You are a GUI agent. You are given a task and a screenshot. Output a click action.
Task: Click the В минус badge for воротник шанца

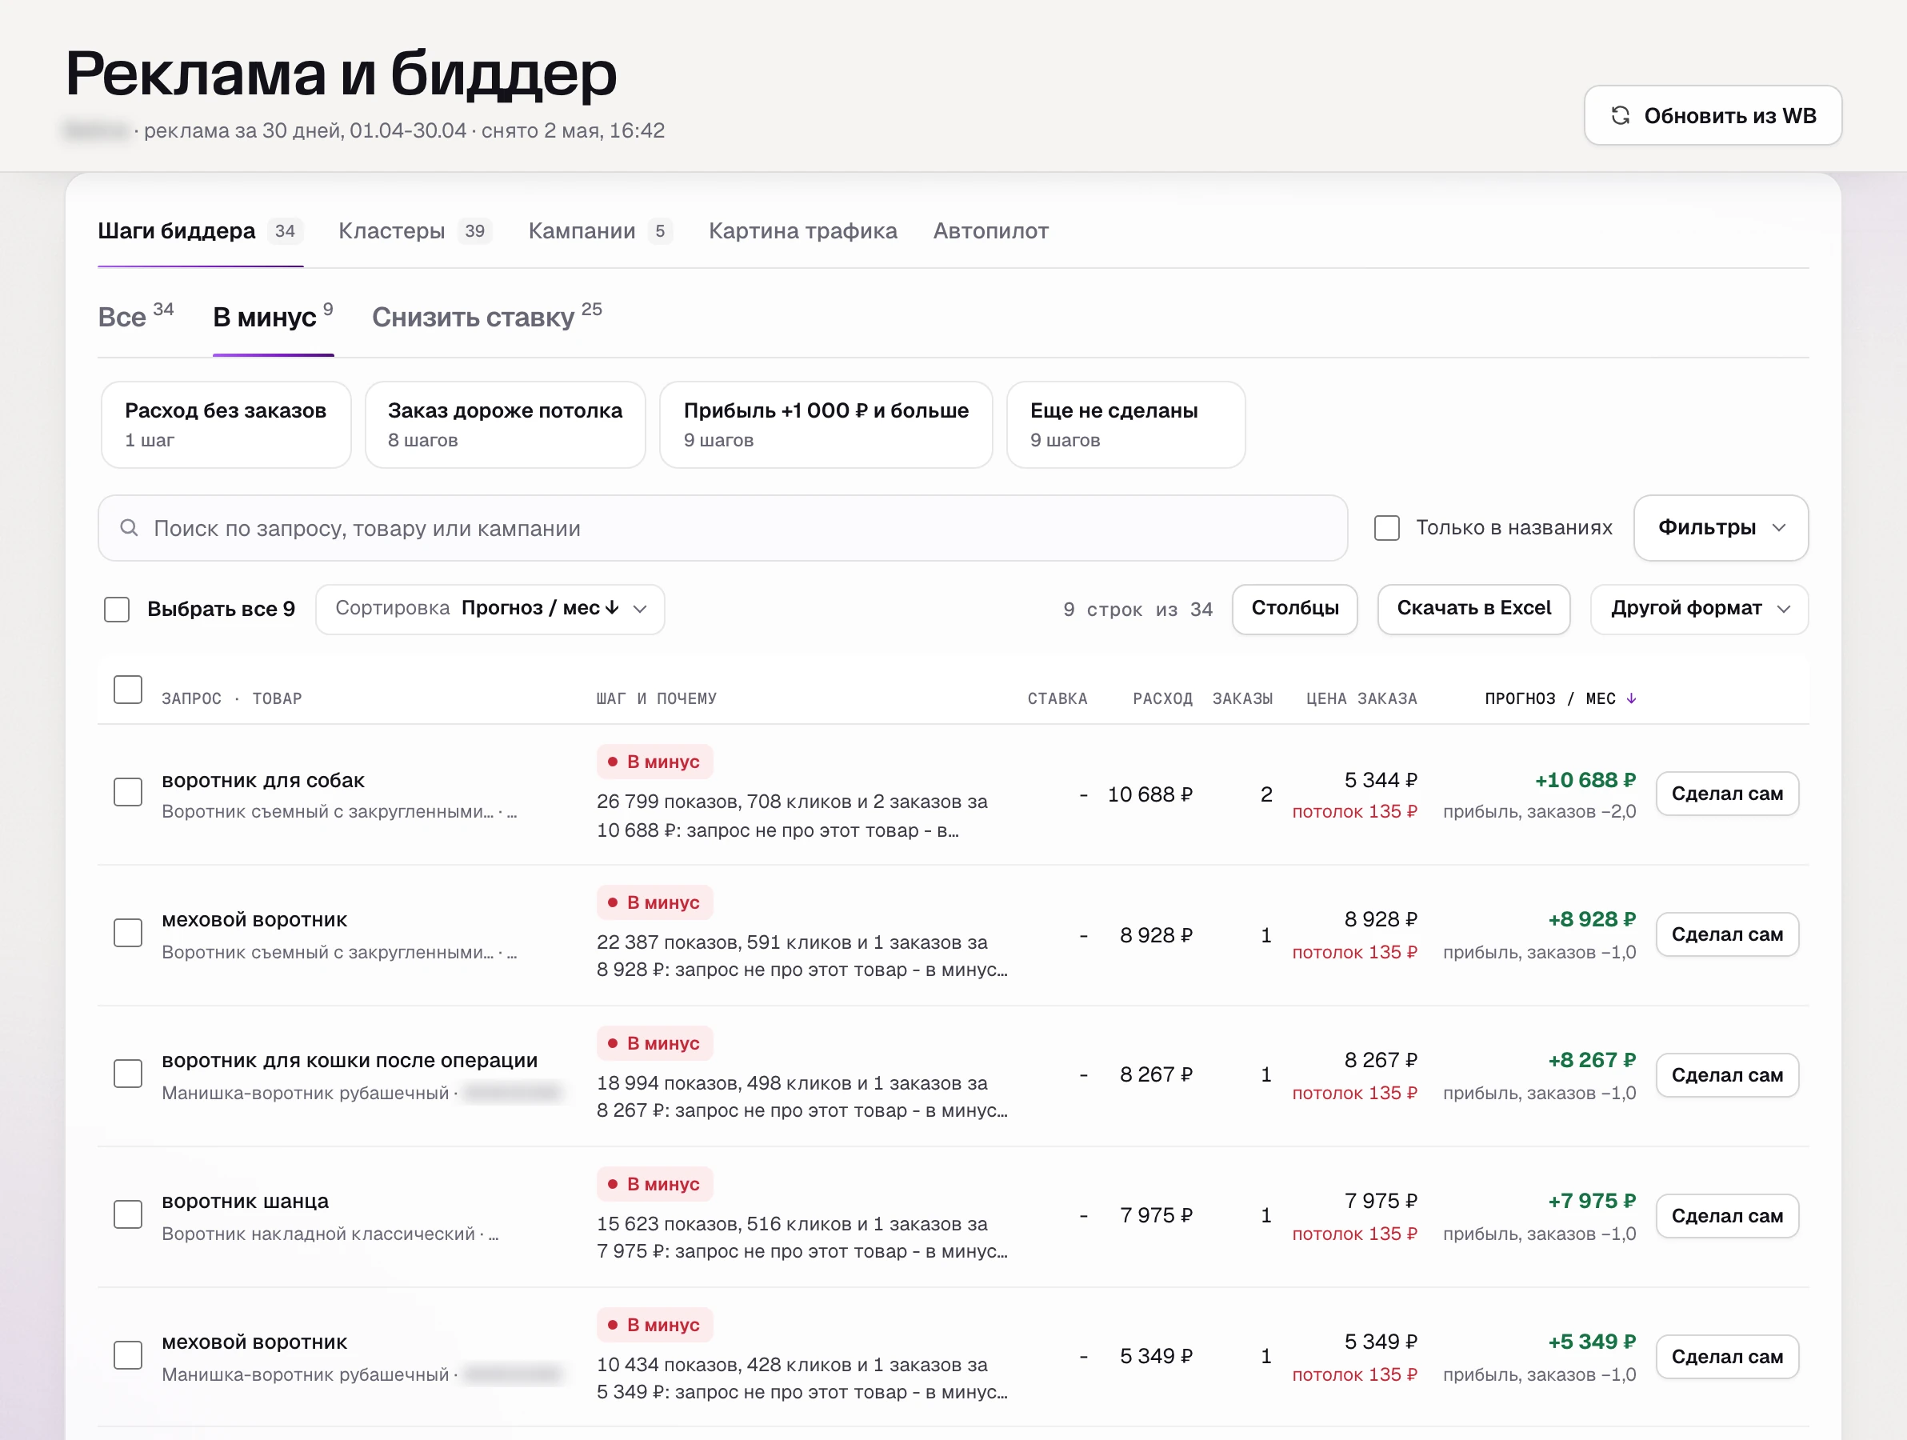coord(654,1184)
